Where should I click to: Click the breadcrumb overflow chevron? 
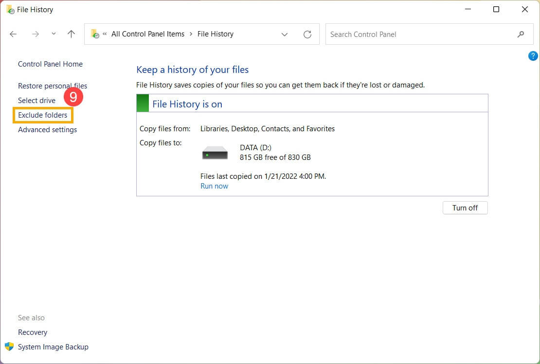(105, 34)
